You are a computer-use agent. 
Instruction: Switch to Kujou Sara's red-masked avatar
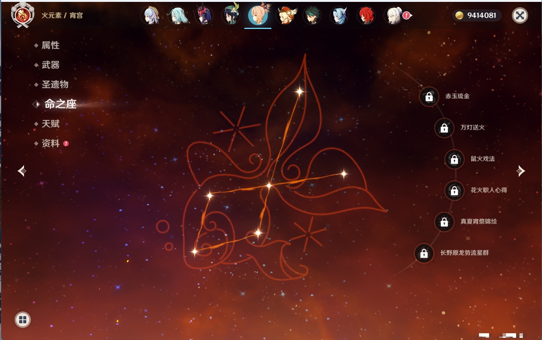204,15
